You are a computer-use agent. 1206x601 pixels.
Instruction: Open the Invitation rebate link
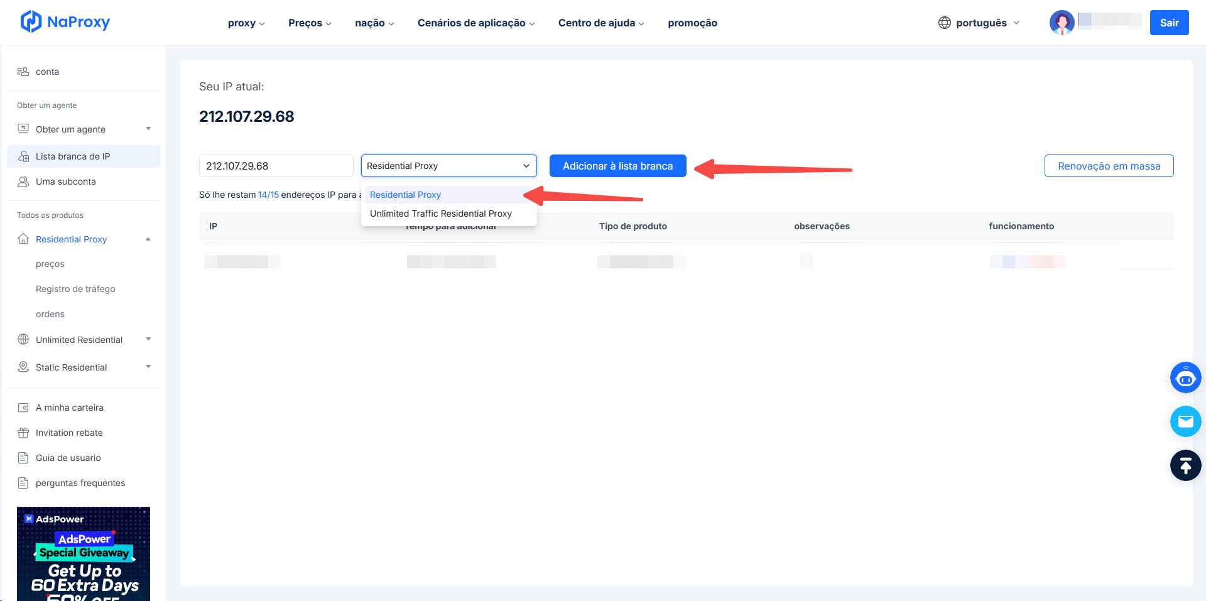[x=69, y=433]
